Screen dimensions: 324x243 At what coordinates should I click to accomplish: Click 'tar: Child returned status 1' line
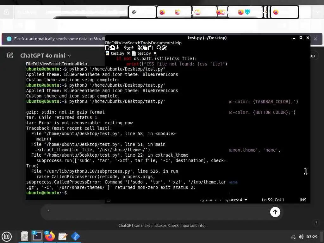62,117
